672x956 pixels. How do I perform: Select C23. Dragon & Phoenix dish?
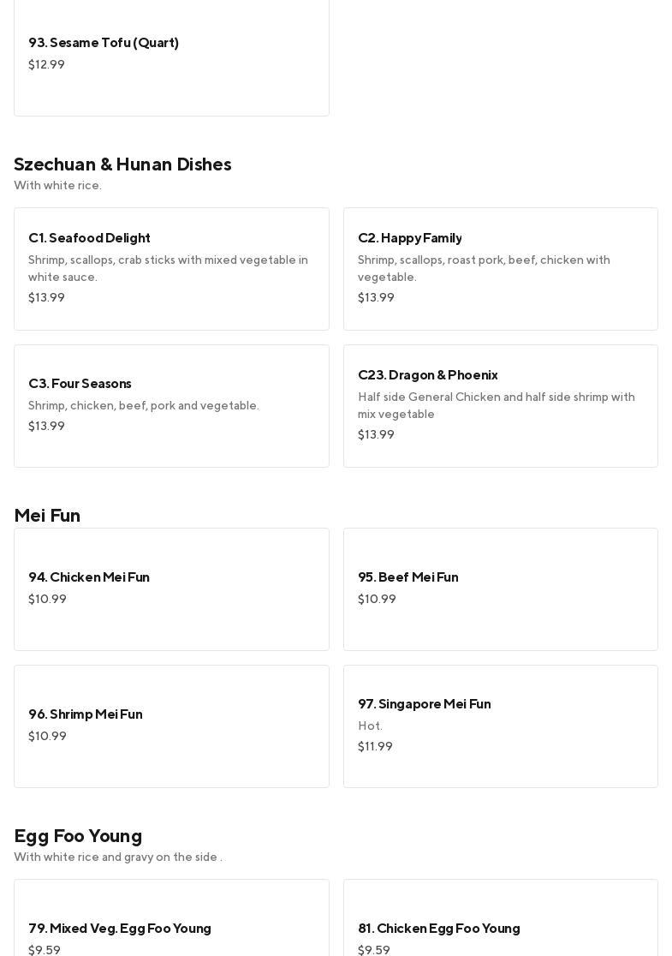[x=427, y=375]
